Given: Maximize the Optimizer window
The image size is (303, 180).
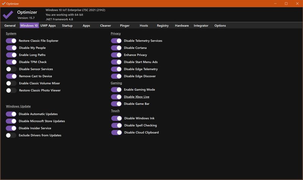Looking at the screenshot, I should pos(286,3).
